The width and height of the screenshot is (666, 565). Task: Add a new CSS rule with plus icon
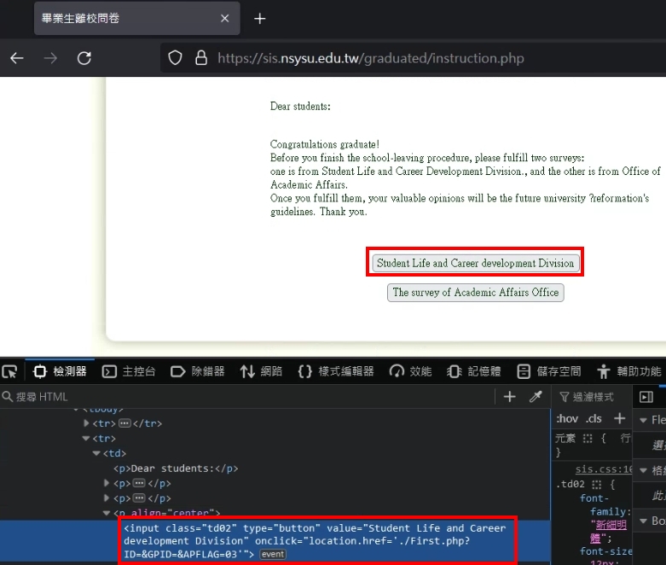(620, 419)
